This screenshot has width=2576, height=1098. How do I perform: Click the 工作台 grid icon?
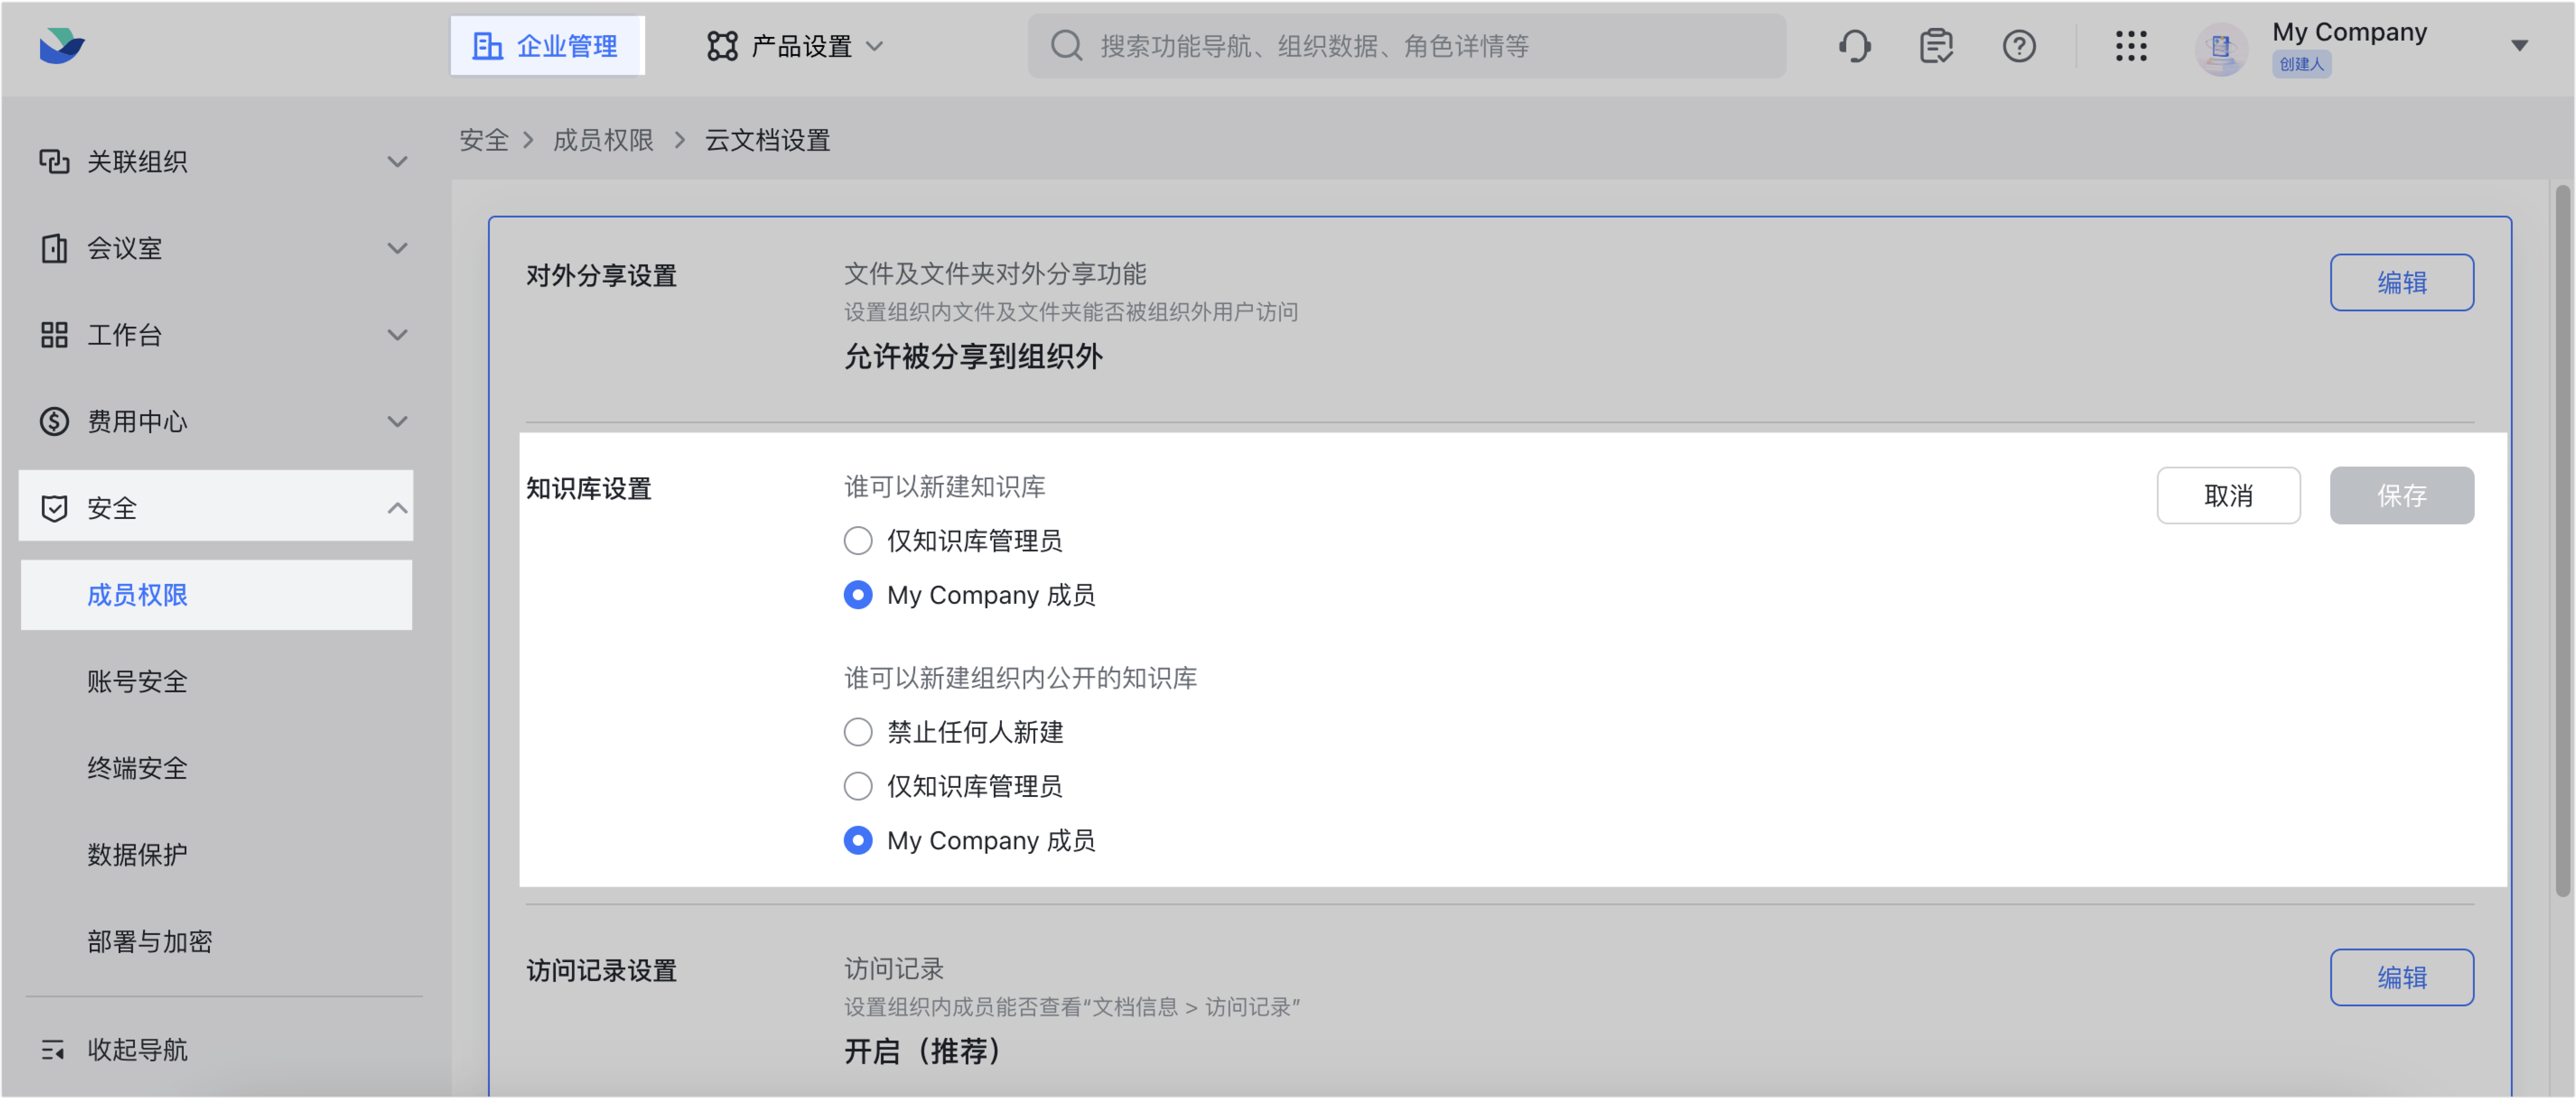click(54, 335)
